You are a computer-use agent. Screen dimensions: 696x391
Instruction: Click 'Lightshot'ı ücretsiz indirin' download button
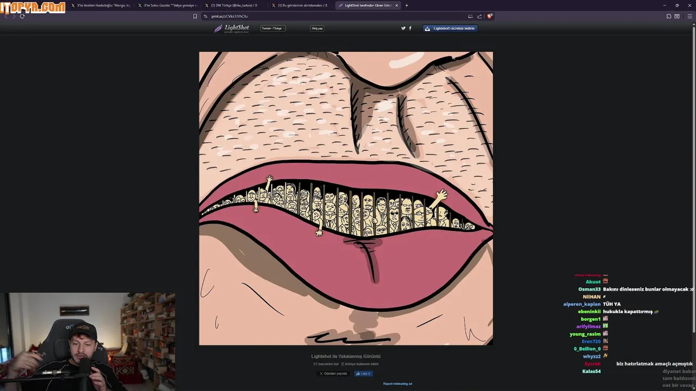pyautogui.click(x=450, y=28)
